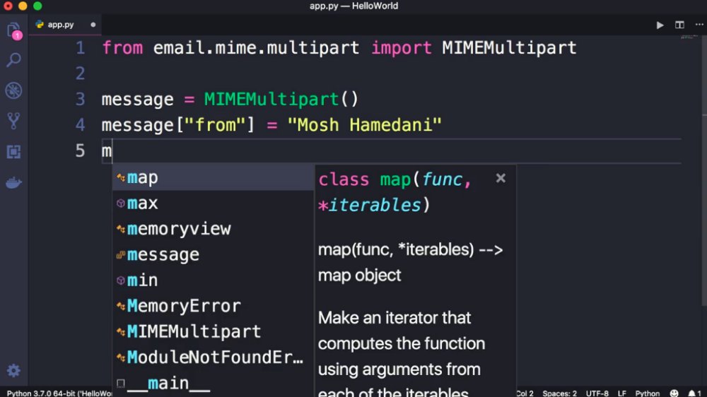Open the Docker view in activity bar
The height and width of the screenshot is (397, 707).
(x=13, y=182)
